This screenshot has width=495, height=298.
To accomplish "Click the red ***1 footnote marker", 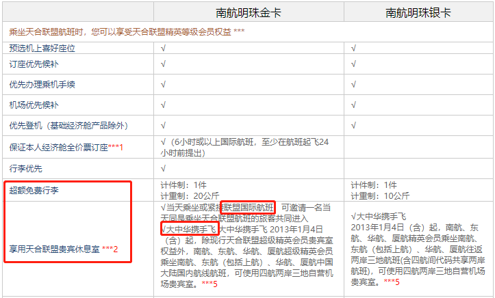I will pyautogui.click(x=116, y=147).
